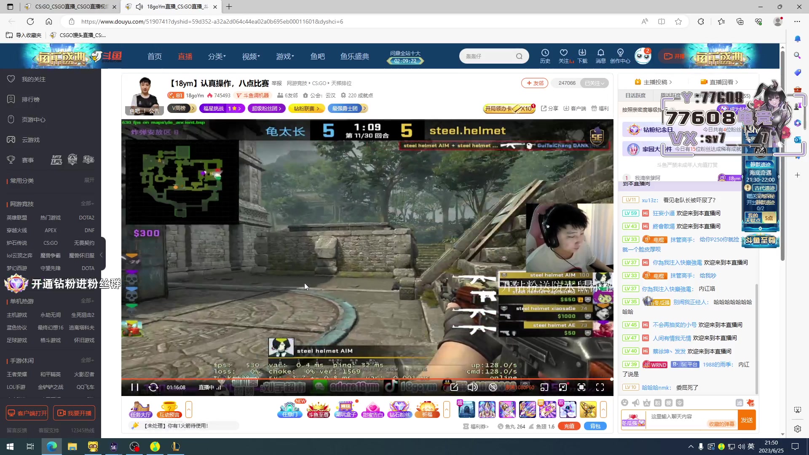Screen dimensions: 809x455
Task: Click the player progress bar
Action: (367, 379)
